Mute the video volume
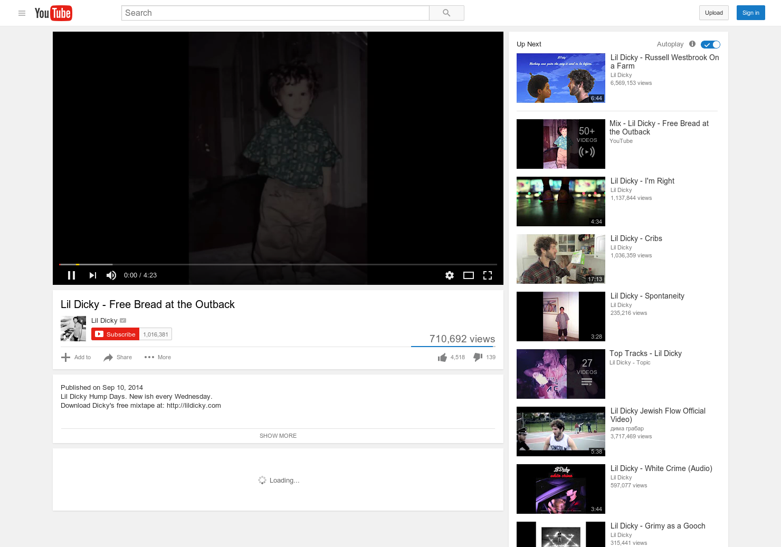 pyautogui.click(x=111, y=275)
